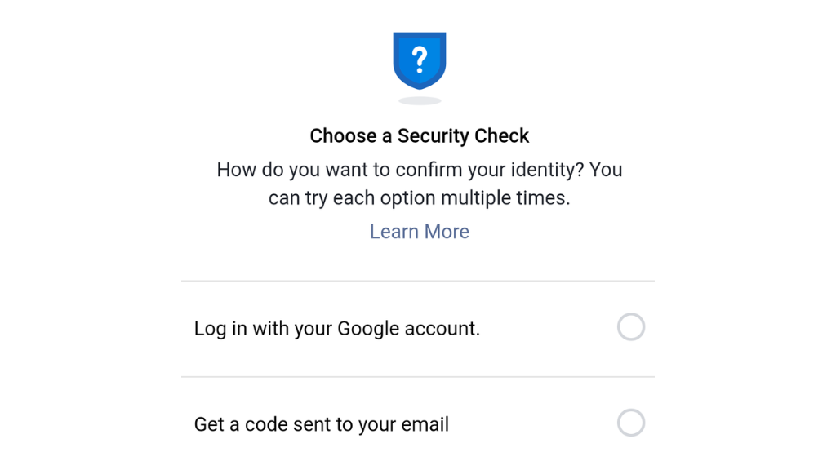Click the identity confirmation description text
This screenshot has height=470, width=836.
point(419,183)
